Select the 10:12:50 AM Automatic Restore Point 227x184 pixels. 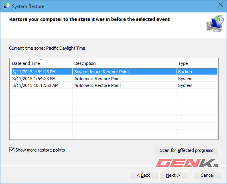coord(114,85)
